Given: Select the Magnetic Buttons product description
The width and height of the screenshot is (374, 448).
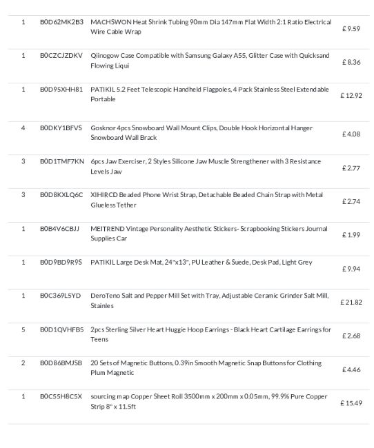Looking at the screenshot, I should (206, 368).
